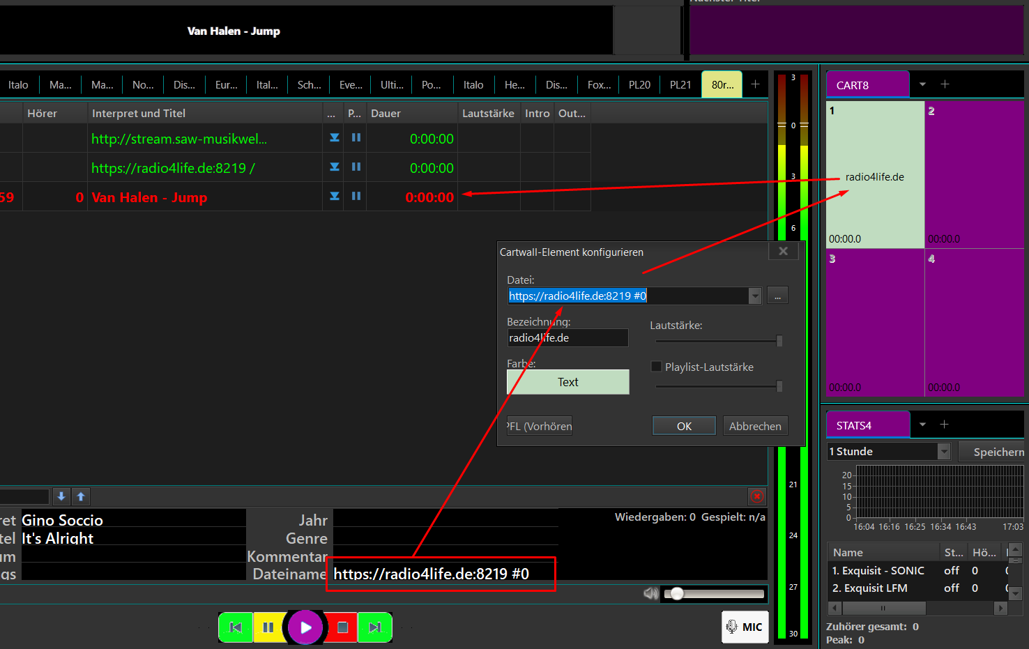Viewport: 1029px width, 649px height.
Task: Open the CART8 panel dropdown arrow
Action: (922, 84)
